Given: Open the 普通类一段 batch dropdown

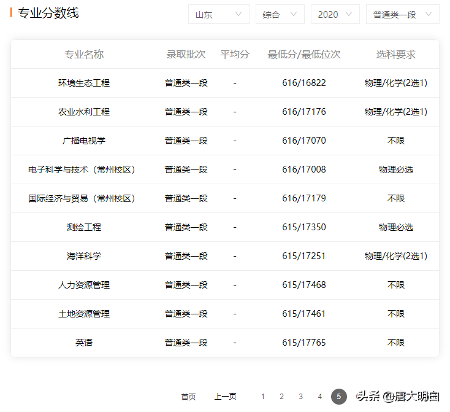Looking at the screenshot, I should coord(402,14).
